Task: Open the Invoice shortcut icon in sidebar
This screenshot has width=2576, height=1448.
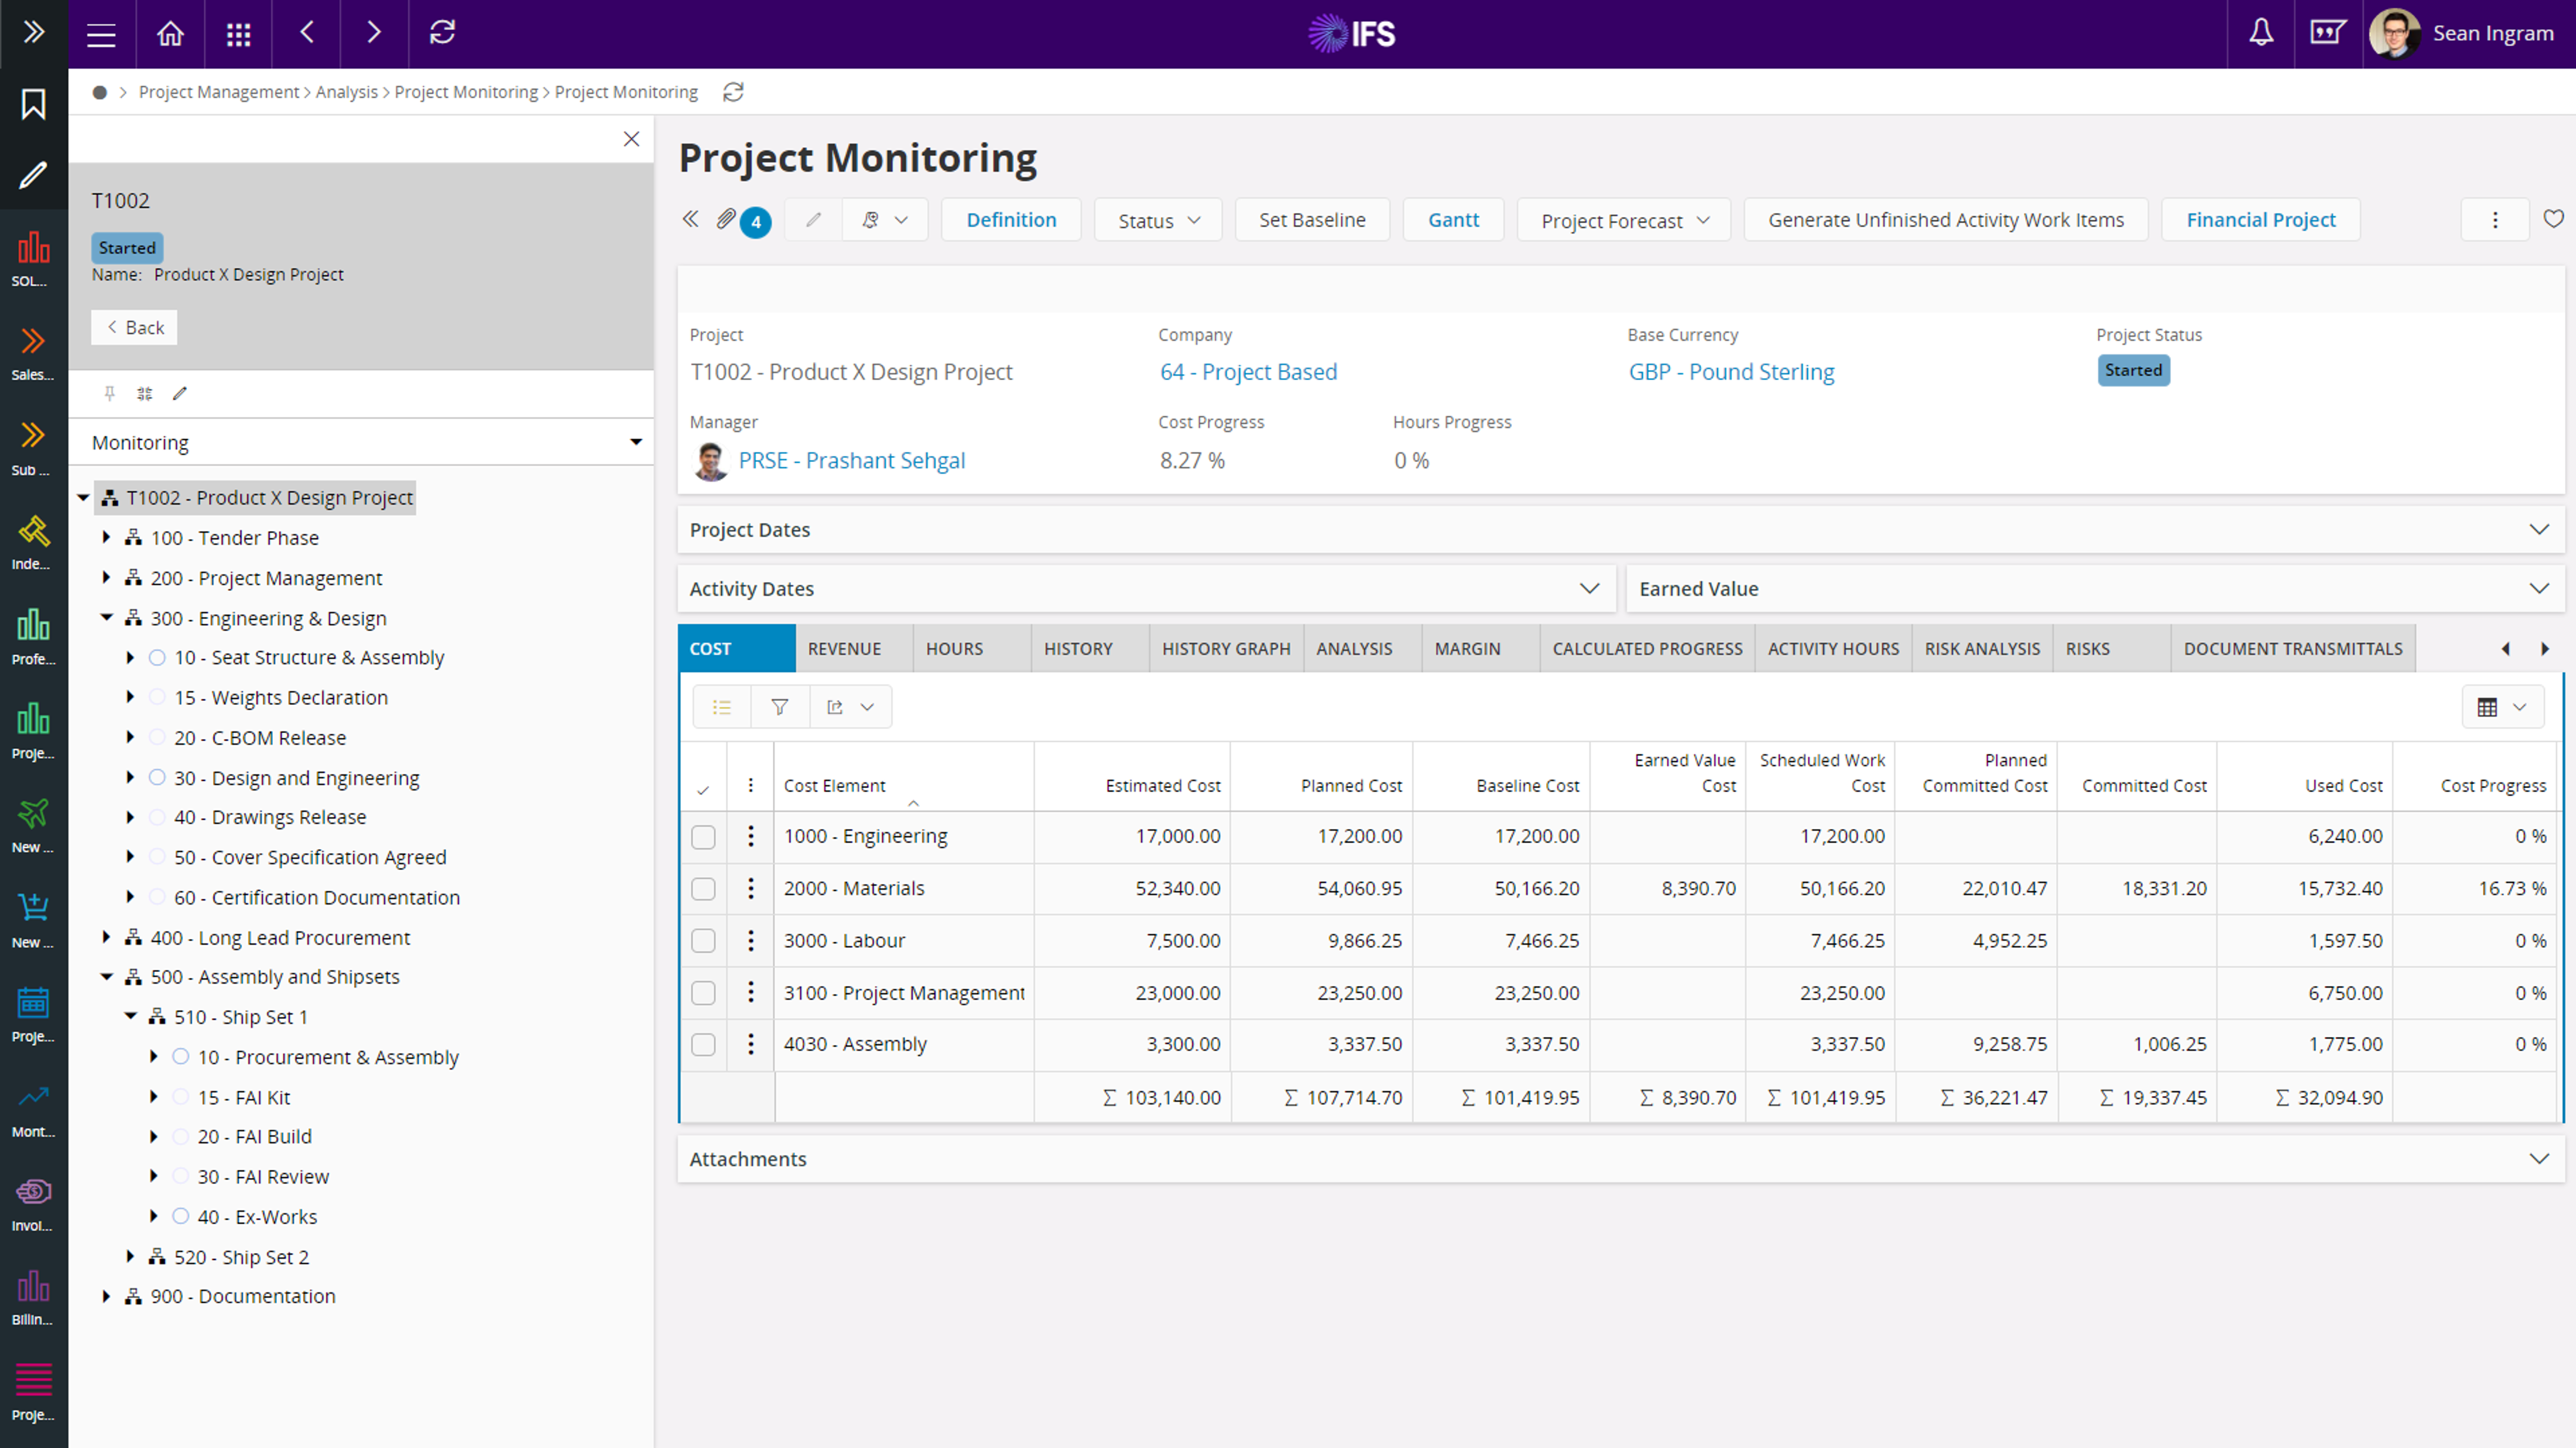Action: [33, 1203]
